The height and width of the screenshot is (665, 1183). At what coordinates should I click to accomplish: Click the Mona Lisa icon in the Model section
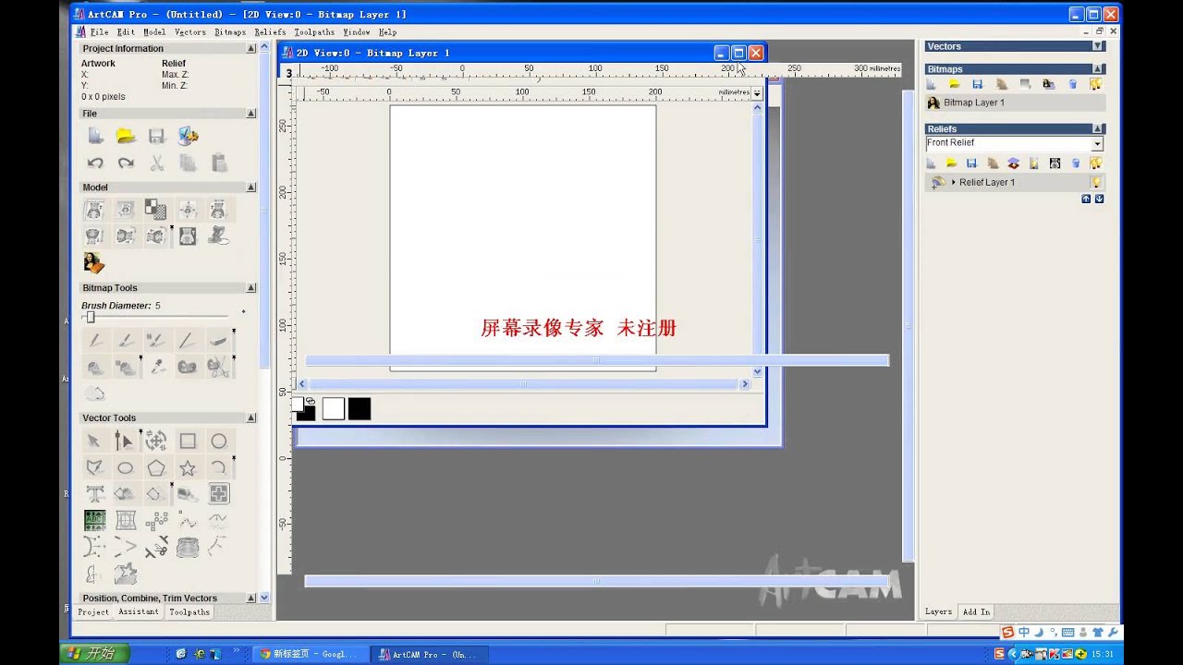[x=94, y=263]
